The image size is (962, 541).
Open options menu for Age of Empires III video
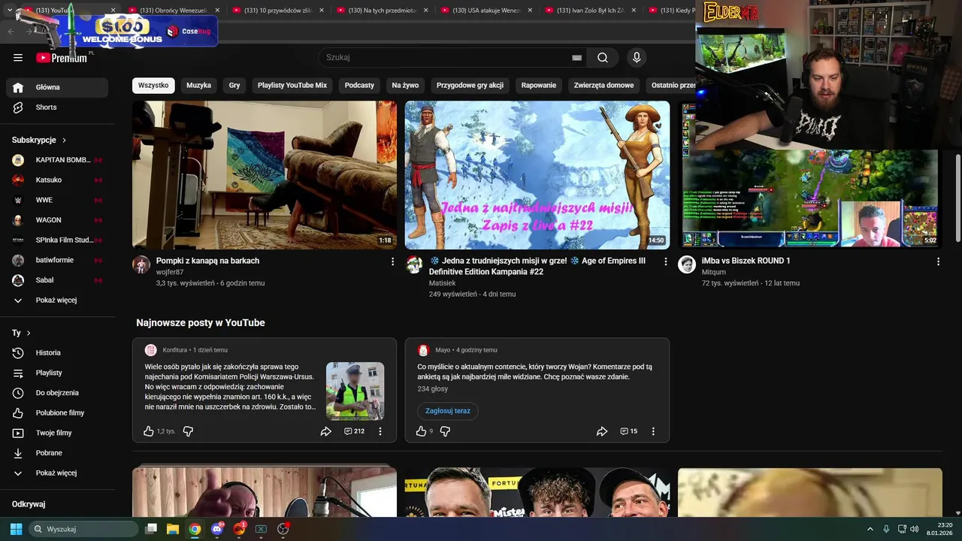[x=665, y=261]
